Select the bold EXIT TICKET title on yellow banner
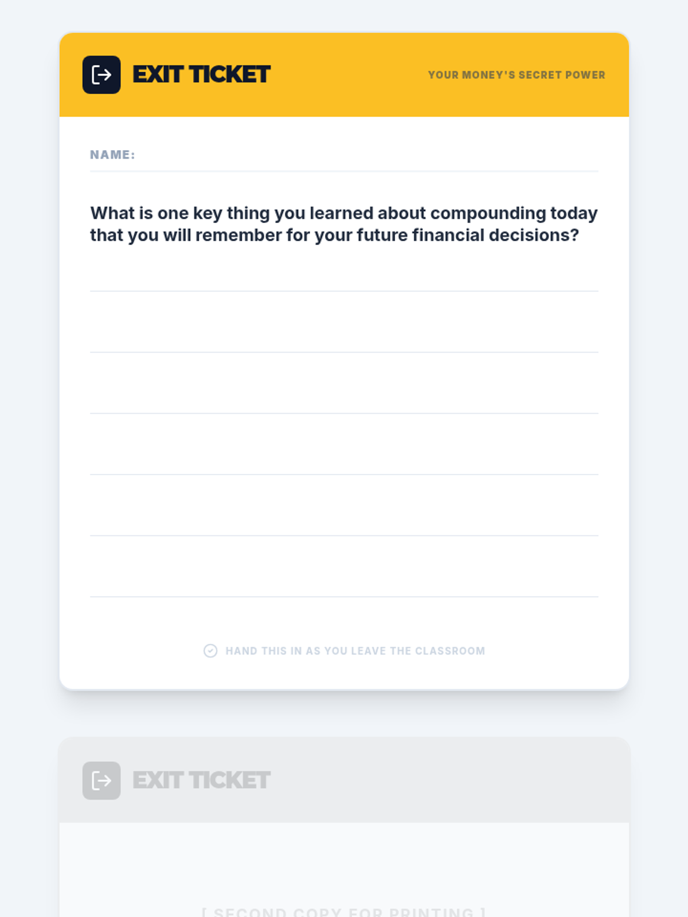688x917 pixels. pos(201,75)
